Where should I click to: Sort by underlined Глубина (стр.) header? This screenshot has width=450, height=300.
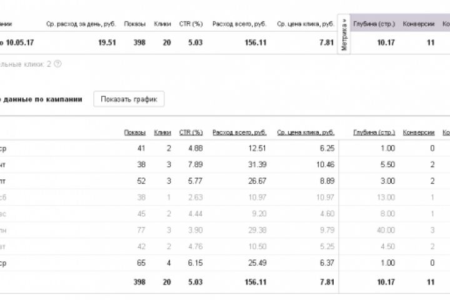pos(374,132)
